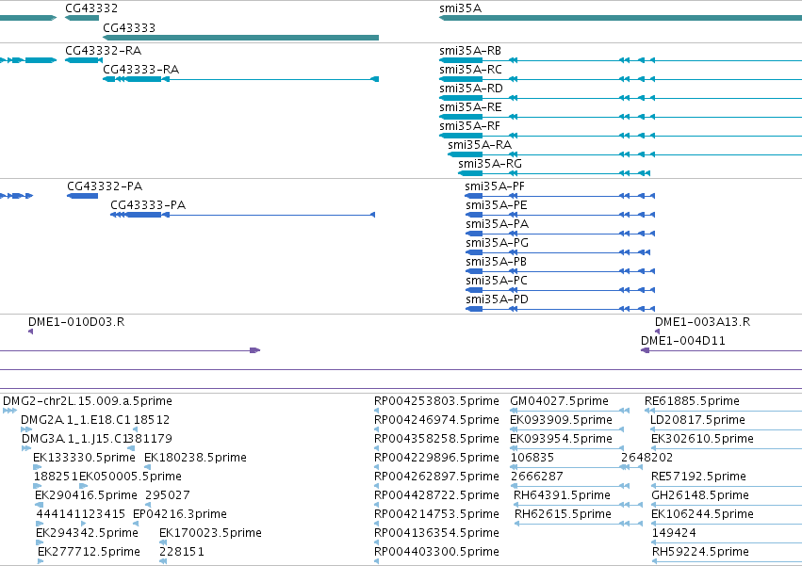Select transcript smi35A-RF
This screenshot has height=566, width=802.
click(469, 126)
